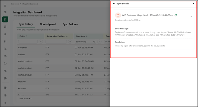Click the 02 Jun' 26, 11:36 AM cell
This screenshot has width=198, height=107.
84,54
